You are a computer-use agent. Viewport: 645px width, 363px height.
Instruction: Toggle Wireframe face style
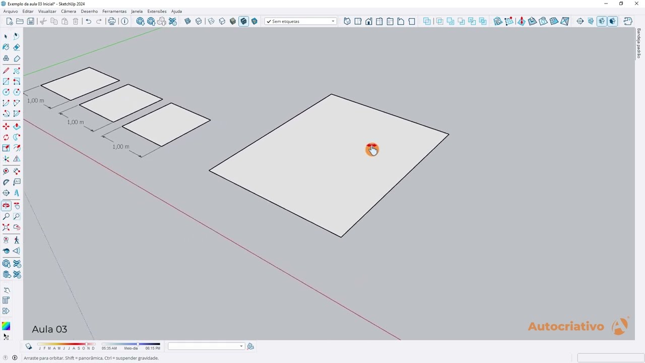pyautogui.click(x=211, y=21)
